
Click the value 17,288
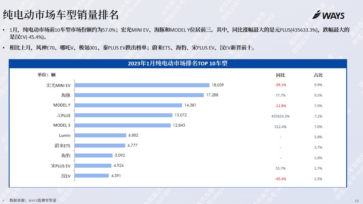click(x=212, y=95)
